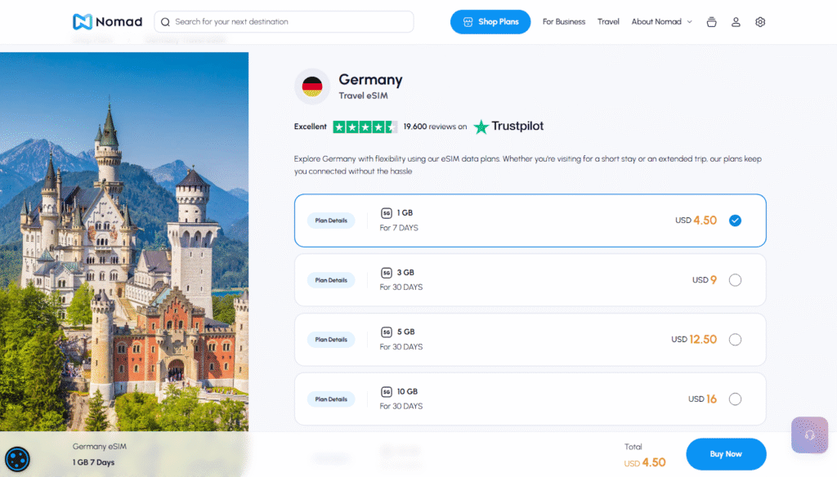837x477 pixels.
Task: Expand the About Nomad dropdown
Action: click(x=661, y=22)
